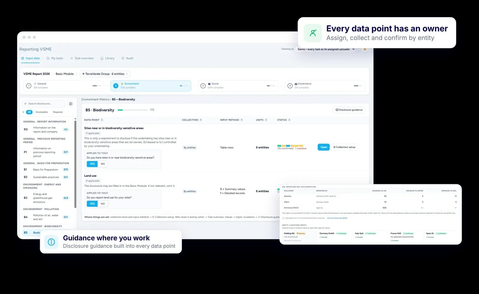Open the Viewing as dropdown
This screenshot has width=479, height=294.
(x=325, y=49)
